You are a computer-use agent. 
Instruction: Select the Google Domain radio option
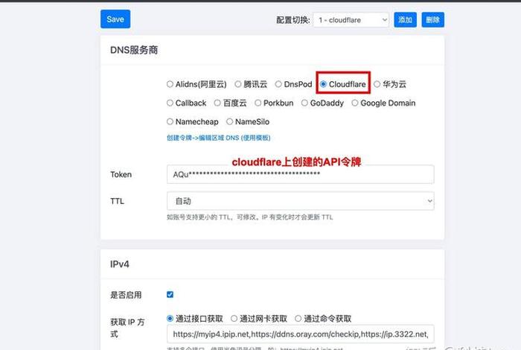pos(355,103)
